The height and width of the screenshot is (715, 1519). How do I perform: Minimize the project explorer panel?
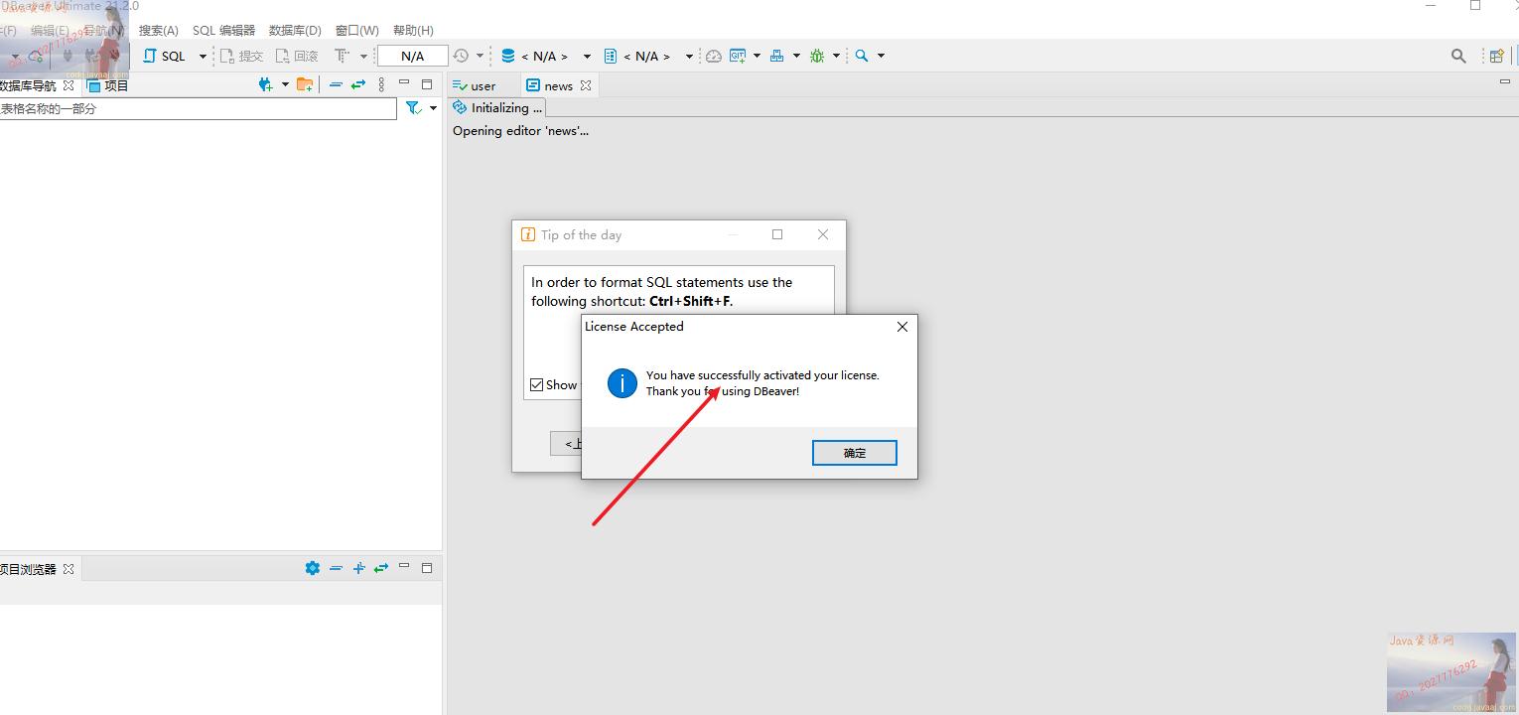pos(404,566)
